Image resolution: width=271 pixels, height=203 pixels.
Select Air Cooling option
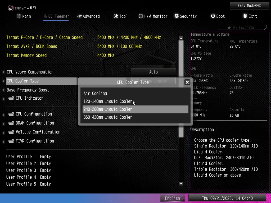95,93
